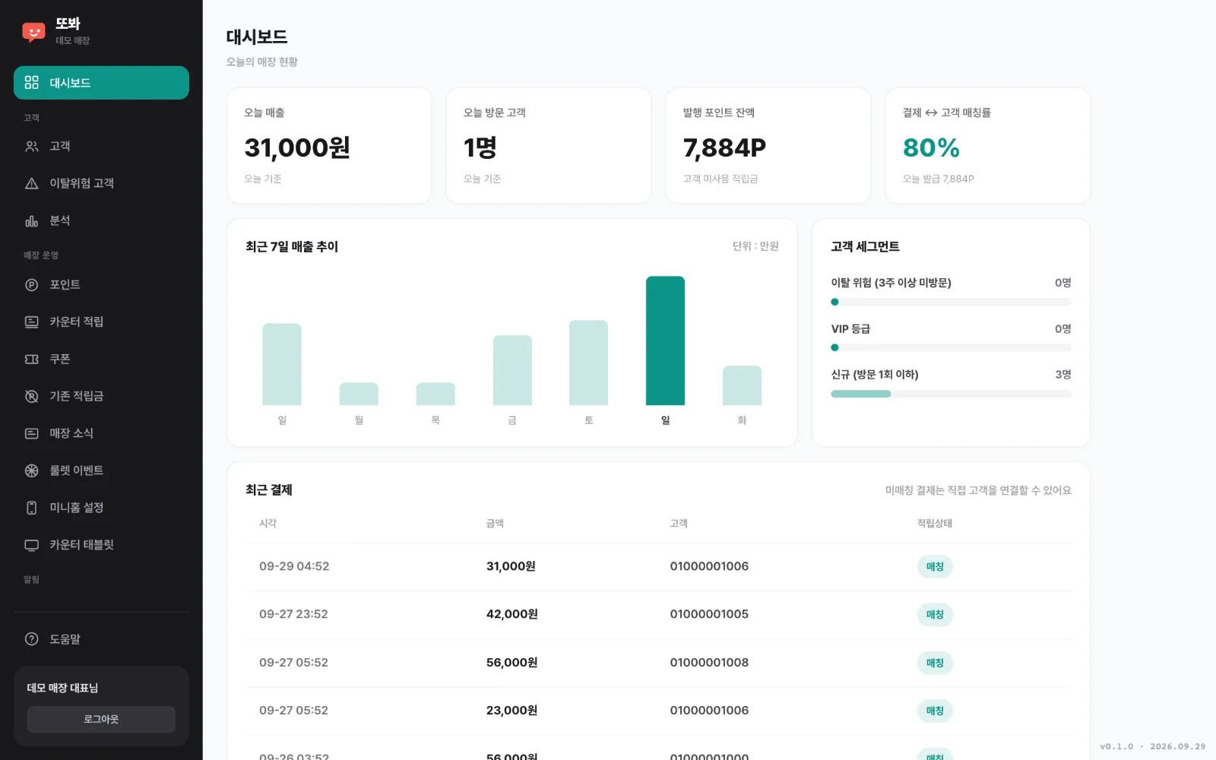Open the 고객 menu item
The image size is (1216, 760).
click(x=101, y=146)
